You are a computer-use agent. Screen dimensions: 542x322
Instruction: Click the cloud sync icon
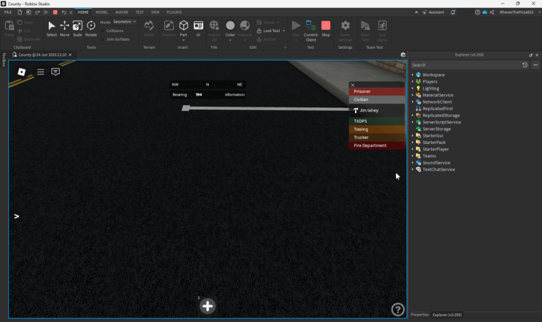click(x=485, y=12)
